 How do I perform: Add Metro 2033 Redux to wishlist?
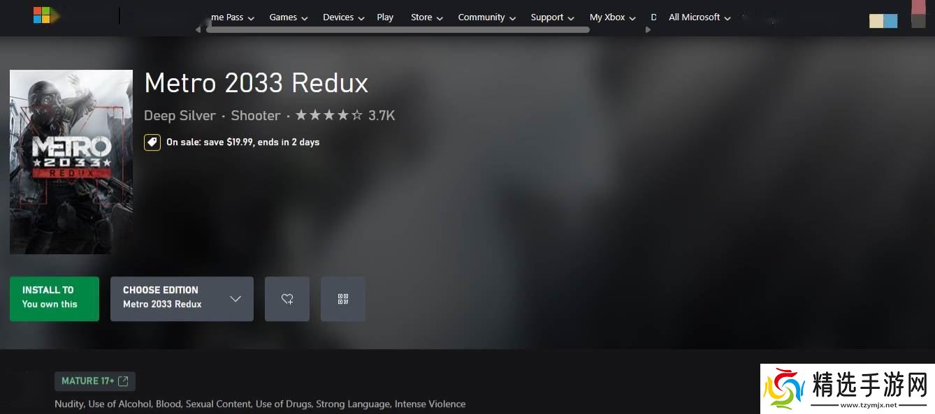pyautogui.click(x=287, y=299)
